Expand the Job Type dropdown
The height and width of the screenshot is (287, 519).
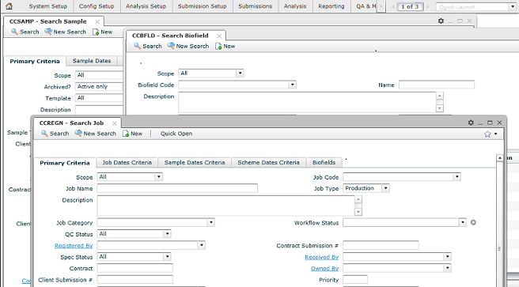[x=385, y=188]
